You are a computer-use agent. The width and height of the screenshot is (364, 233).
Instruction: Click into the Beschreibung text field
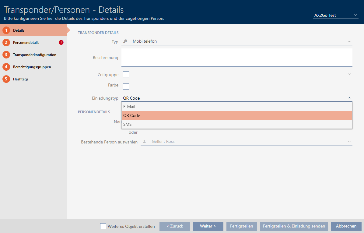pos(237,57)
